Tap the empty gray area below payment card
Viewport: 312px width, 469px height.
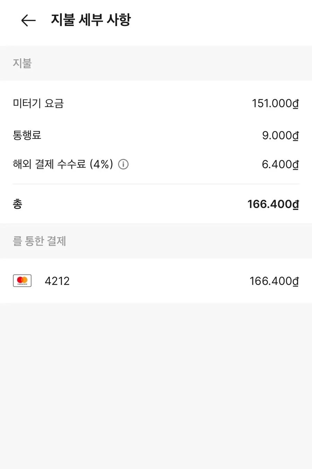156,386
